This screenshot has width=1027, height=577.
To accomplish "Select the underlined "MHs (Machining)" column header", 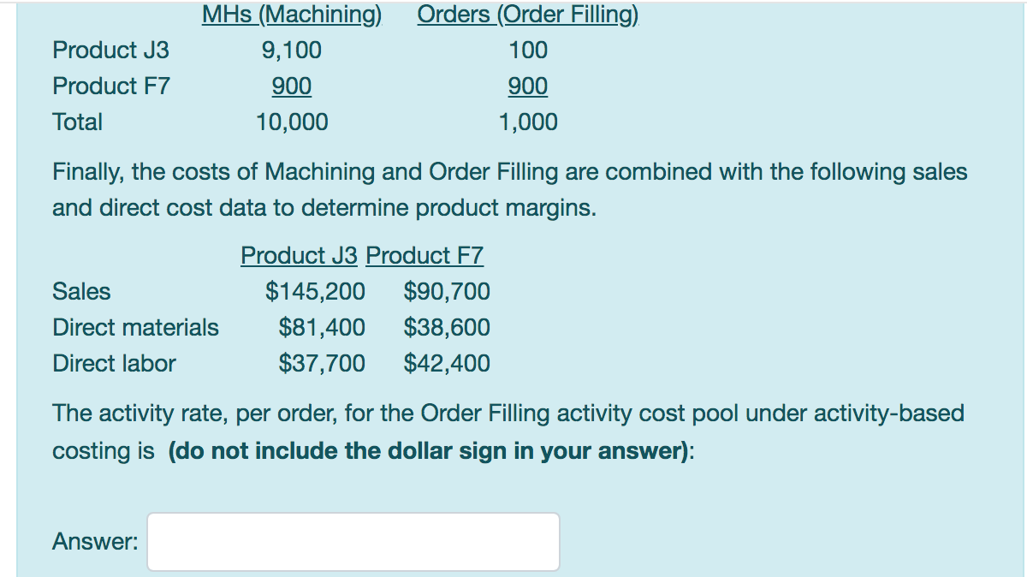I will point(291,14).
